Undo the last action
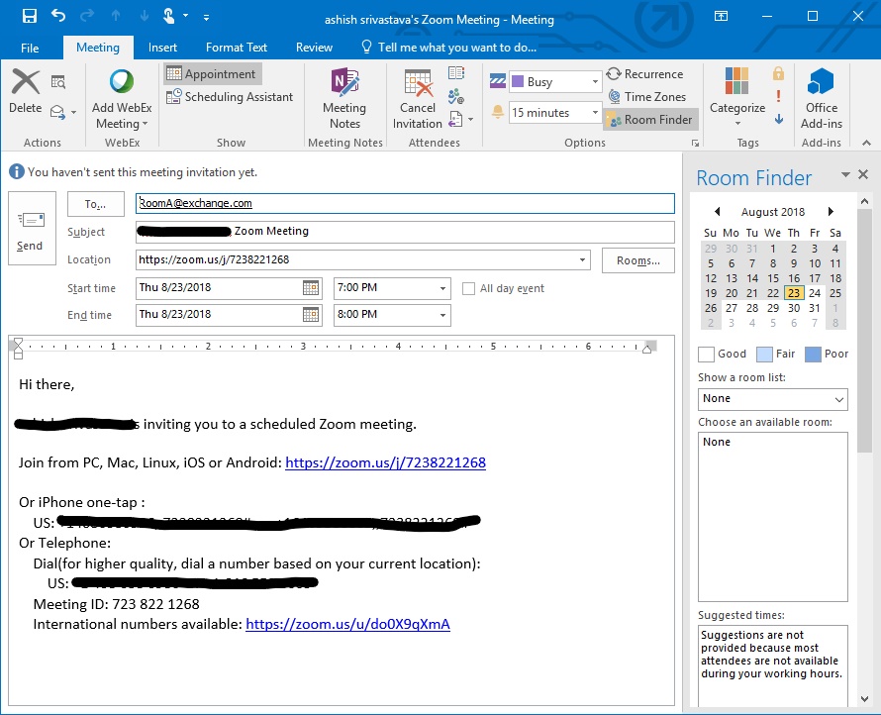The width and height of the screenshot is (881, 715). (58, 16)
